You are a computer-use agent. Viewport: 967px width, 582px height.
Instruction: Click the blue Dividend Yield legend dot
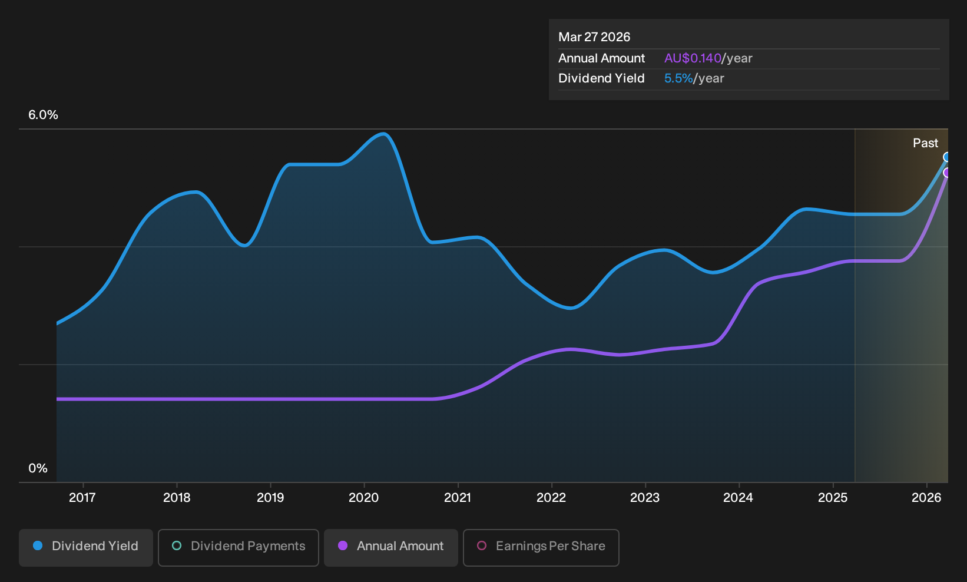38,546
